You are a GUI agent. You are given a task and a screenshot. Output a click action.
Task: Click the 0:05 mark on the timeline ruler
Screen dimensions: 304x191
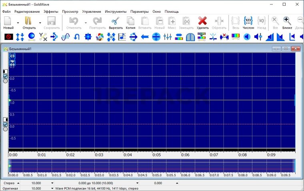click(x=156, y=155)
